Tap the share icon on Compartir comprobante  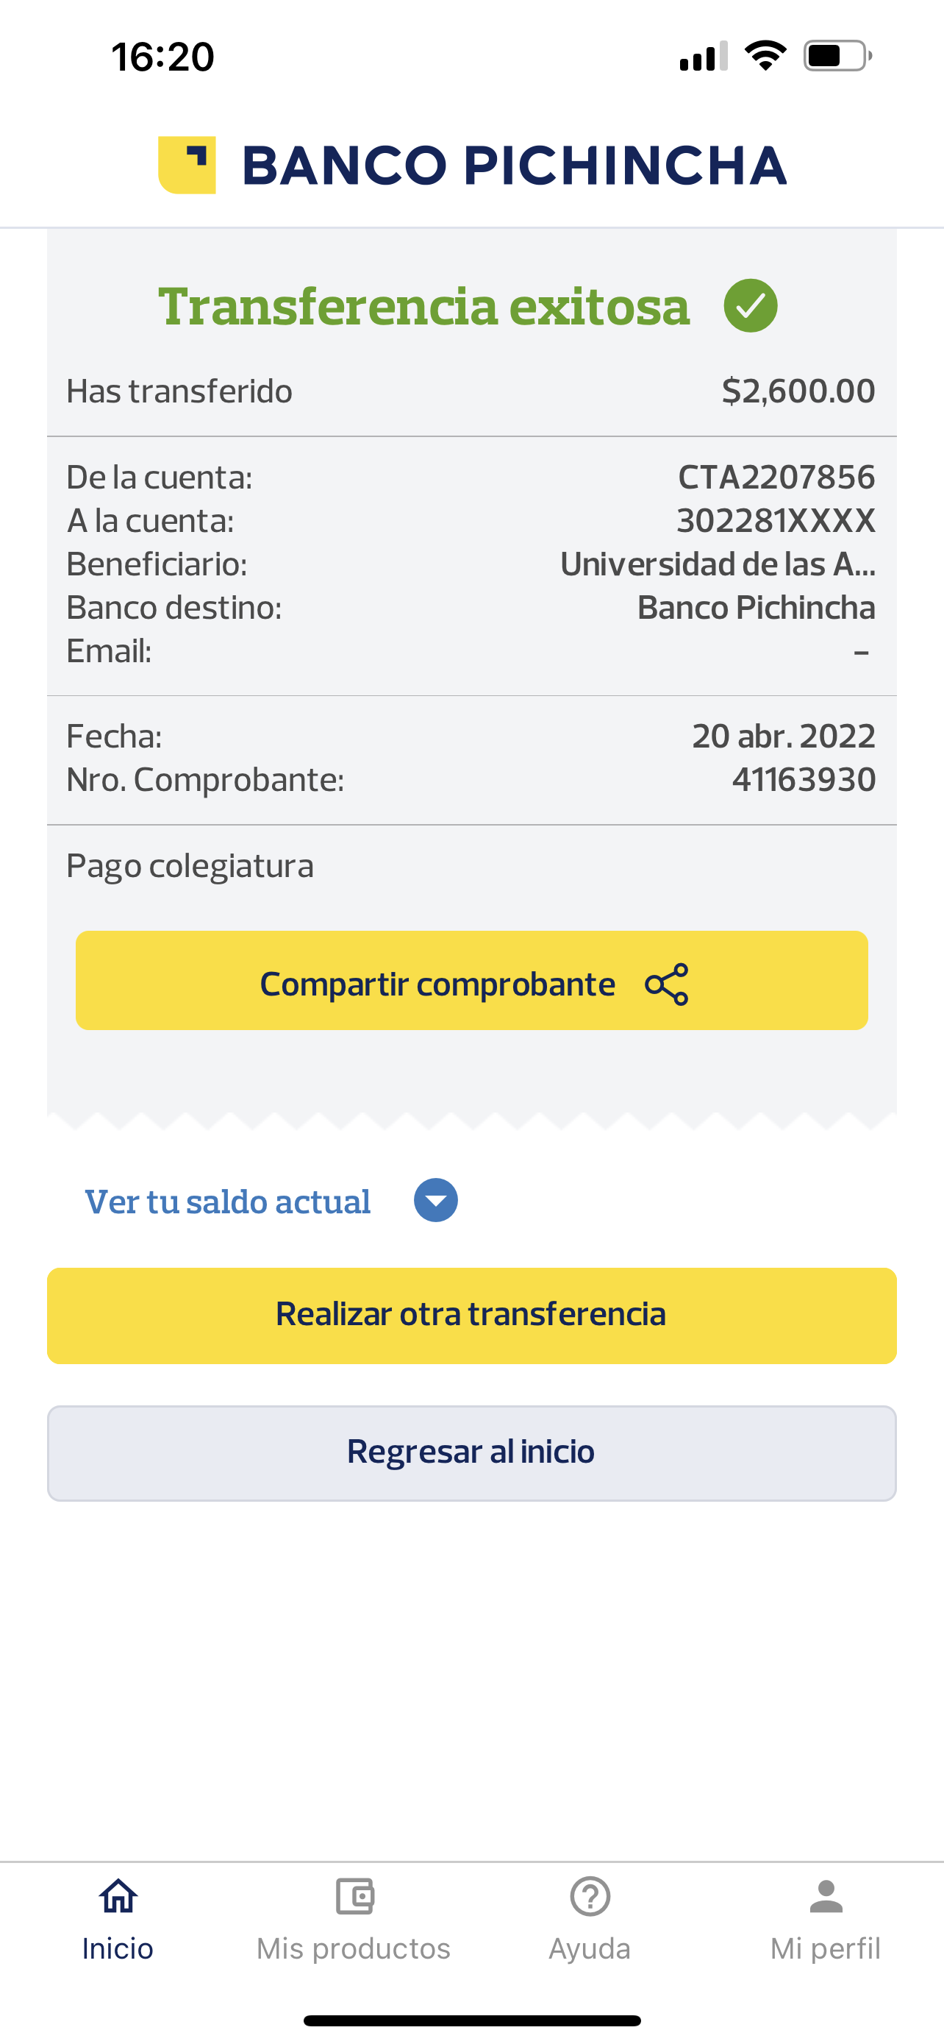tap(667, 984)
